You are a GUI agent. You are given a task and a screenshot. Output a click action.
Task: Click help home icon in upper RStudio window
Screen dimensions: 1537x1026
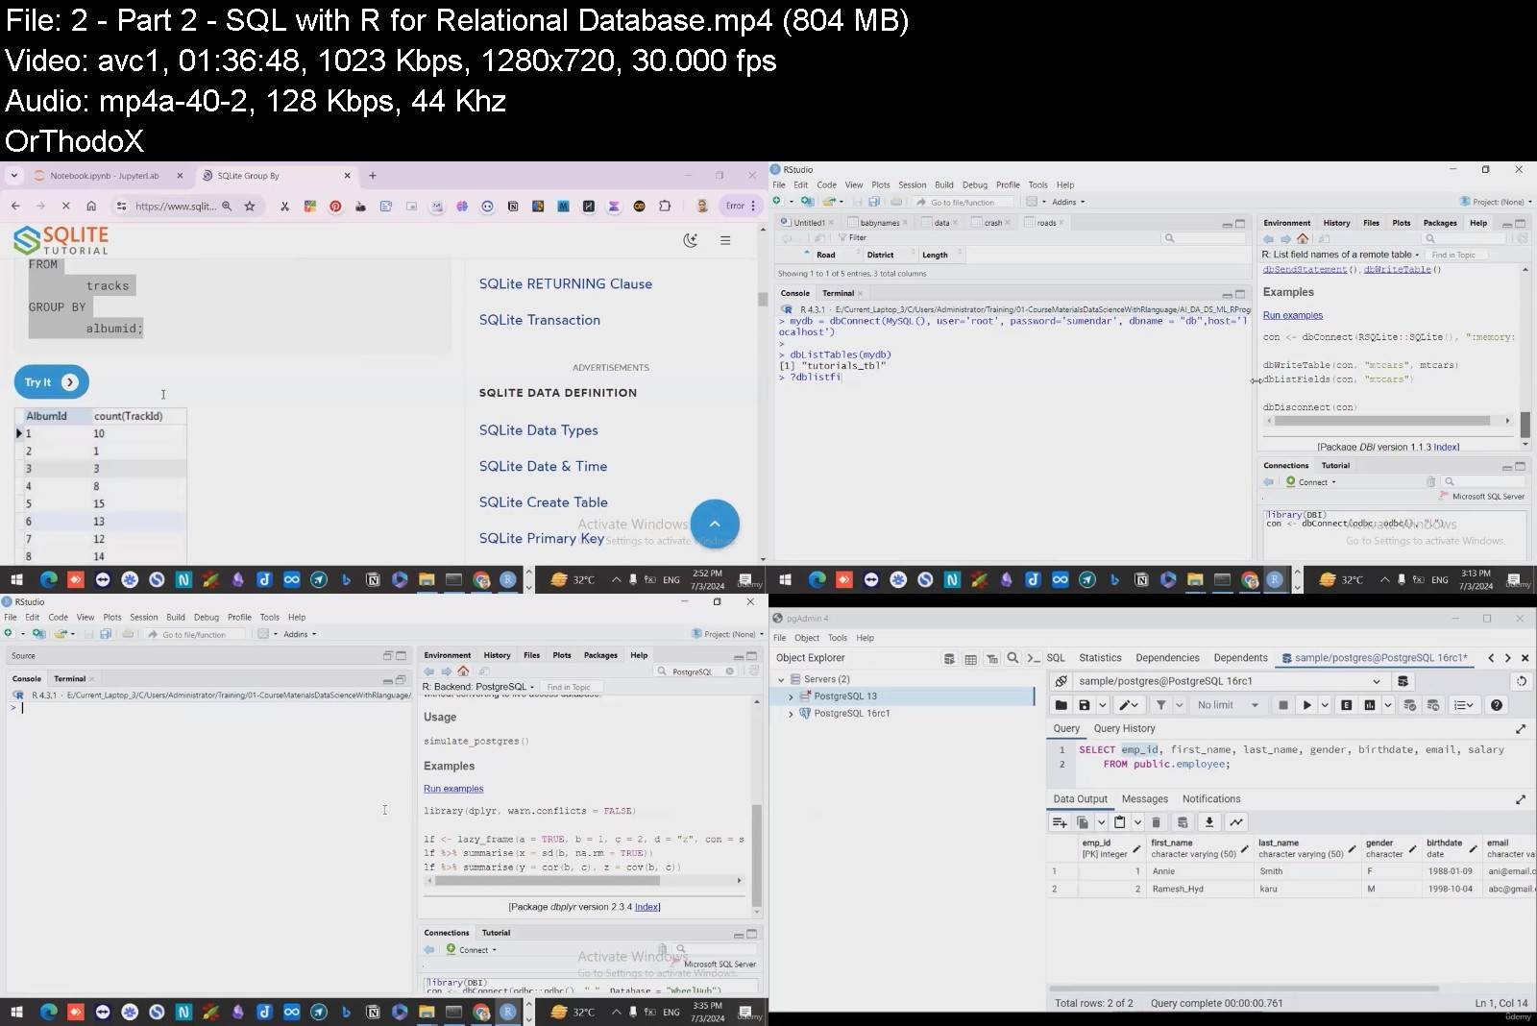pos(1303,238)
